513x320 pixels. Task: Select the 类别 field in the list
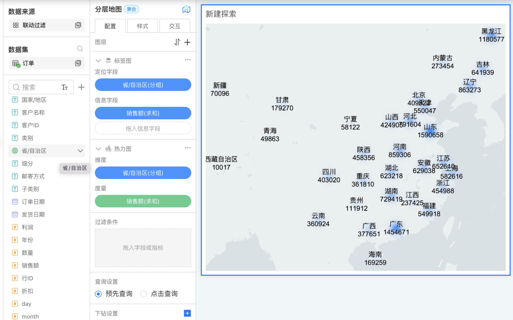pos(27,138)
